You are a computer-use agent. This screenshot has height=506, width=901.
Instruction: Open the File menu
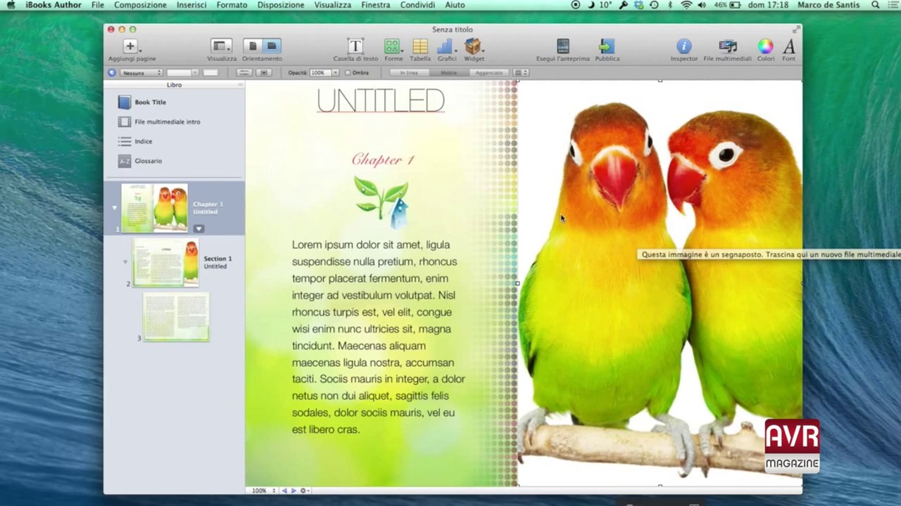tap(98, 5)
